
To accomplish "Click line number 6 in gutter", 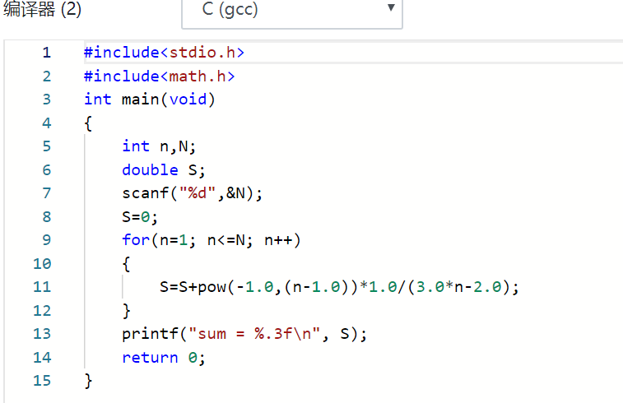I will [46, 170].
